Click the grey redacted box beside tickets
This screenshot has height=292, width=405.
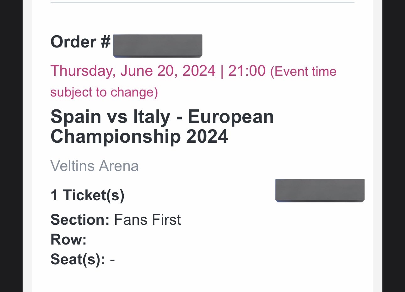coord(320,190)
